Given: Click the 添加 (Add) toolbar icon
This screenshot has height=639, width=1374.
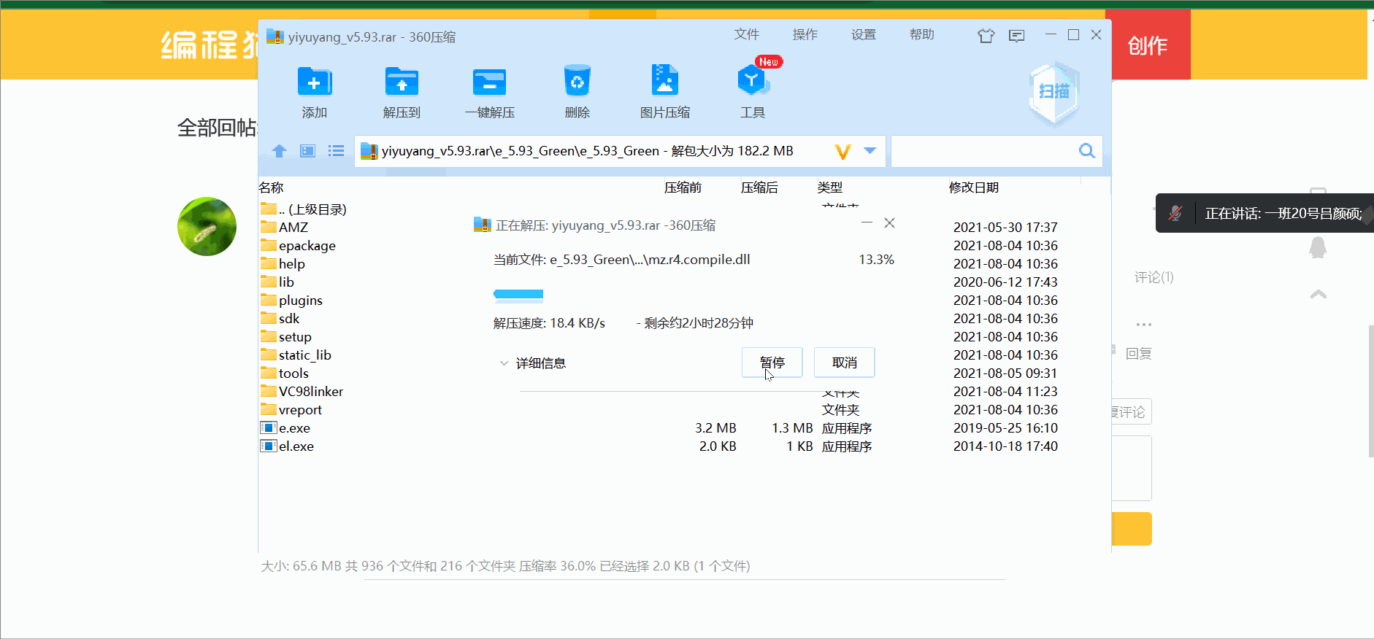Looking at the screenshot, I should [315, 82].
